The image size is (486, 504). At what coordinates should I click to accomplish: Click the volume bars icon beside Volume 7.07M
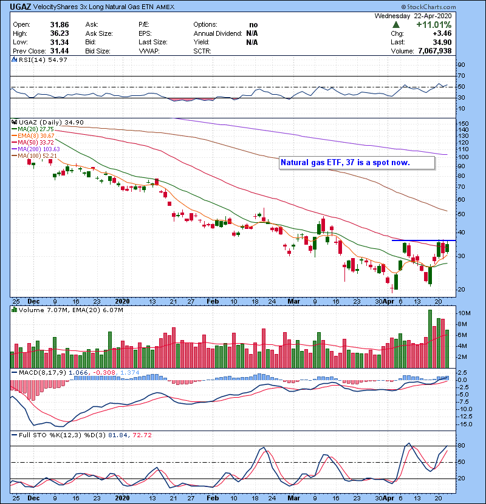[14, 310]
